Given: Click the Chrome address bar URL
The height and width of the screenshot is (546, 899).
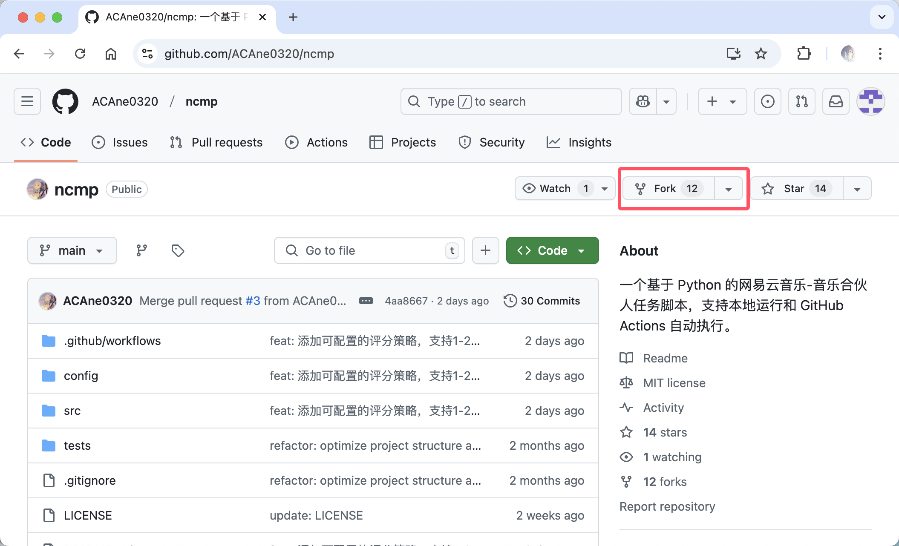Looking at the screenshot, I should point(249,54).
